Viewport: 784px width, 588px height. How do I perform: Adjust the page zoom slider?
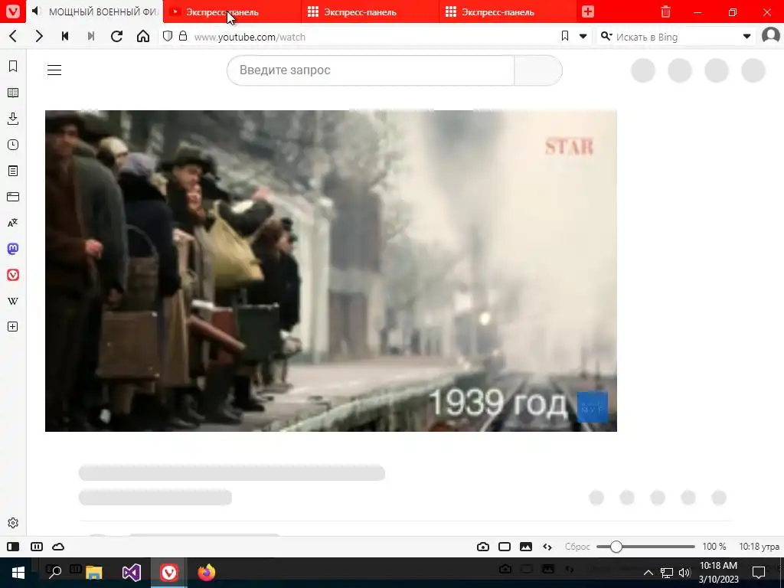pyautogui.click(x=645, y=547)
